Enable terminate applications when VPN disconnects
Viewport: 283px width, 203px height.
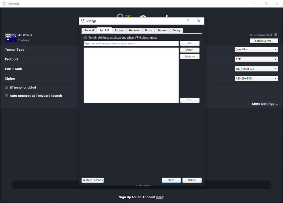pos(85,38)
